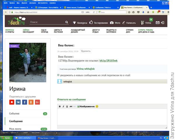Click the green 26 notifications badge in header
This screenshot has width=175, height=140.
151,20
